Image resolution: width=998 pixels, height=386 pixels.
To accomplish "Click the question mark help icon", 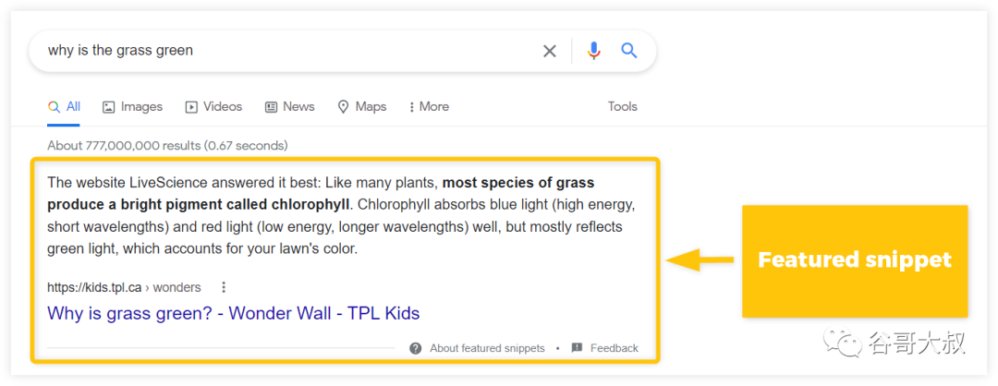I will click(x=416, y=348).
